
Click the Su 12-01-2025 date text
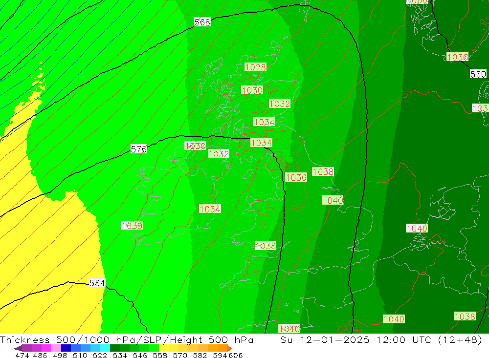[325, 339]
